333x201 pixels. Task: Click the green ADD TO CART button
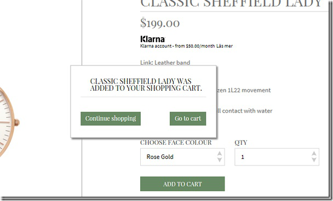pyautogui.click(x=182, y=184)
